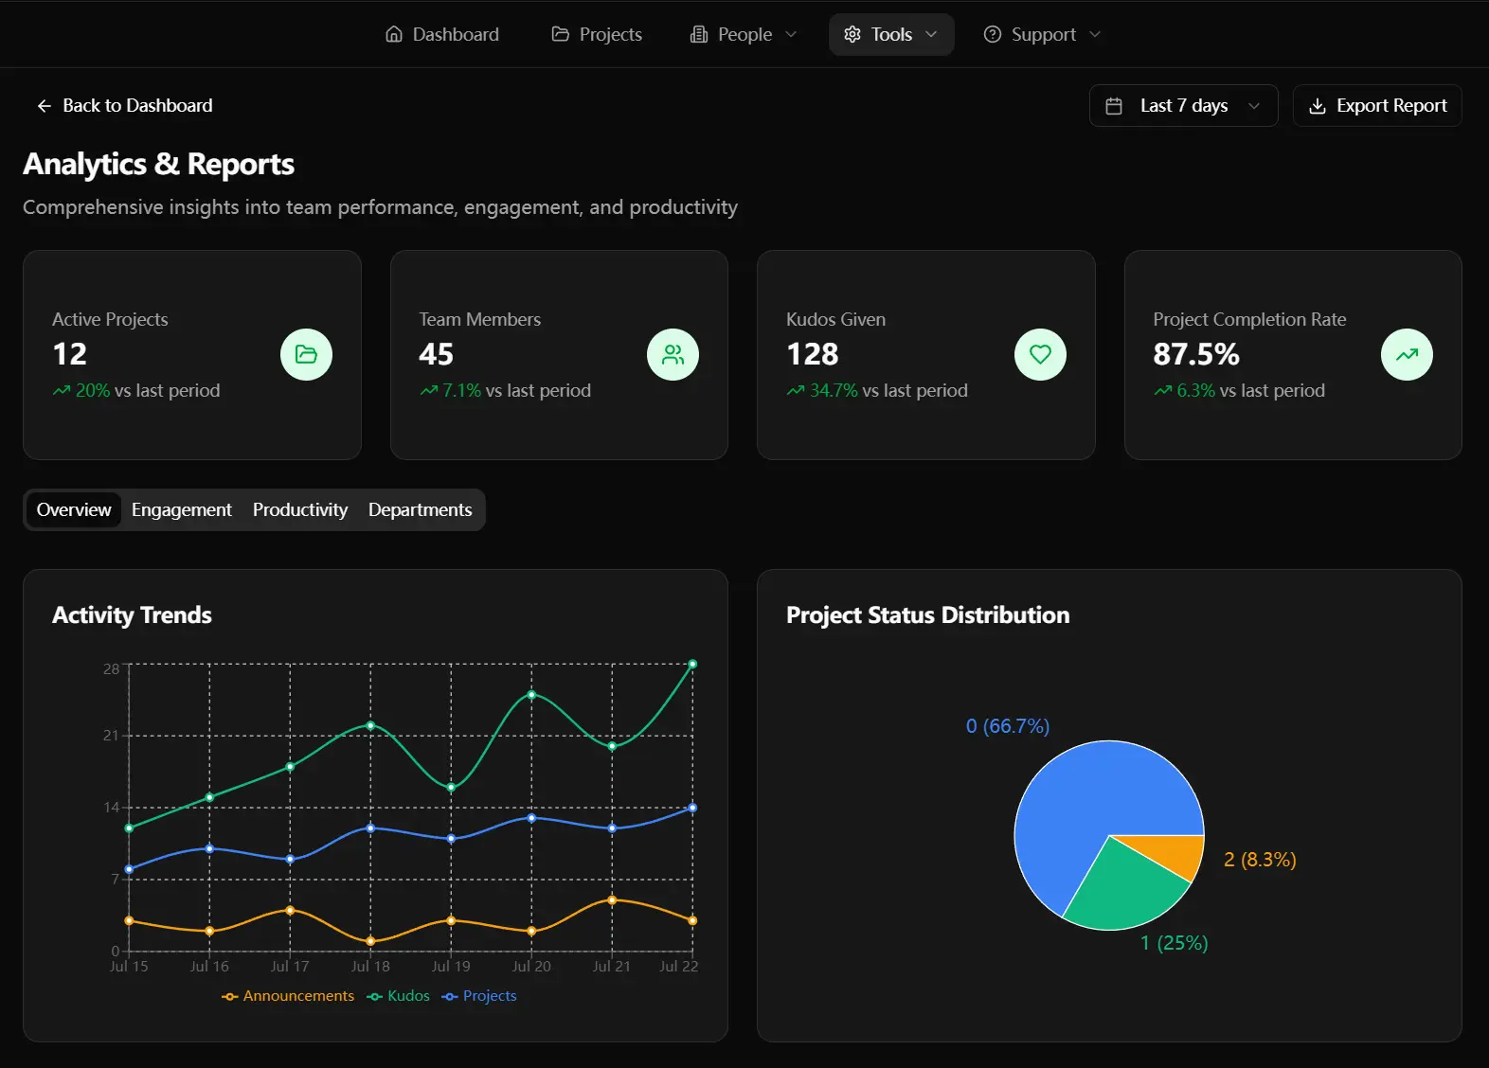Viewport: 1489px width, 1068px height.
Task: Click the home icon next to Dashboard
Action: click(x=394, y=34)
